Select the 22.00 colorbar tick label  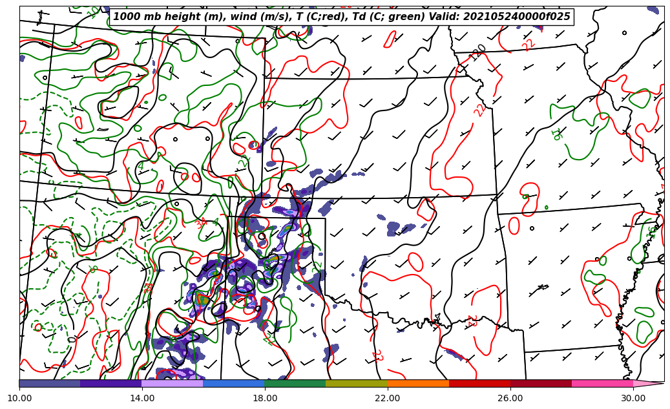[x=388, y=398]
